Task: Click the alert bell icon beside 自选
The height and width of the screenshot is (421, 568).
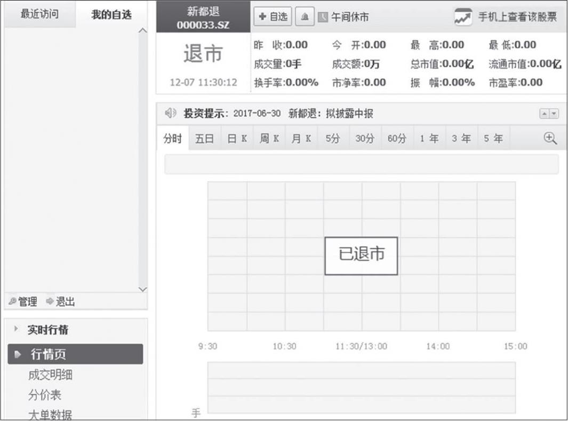Action: point(304,17)
